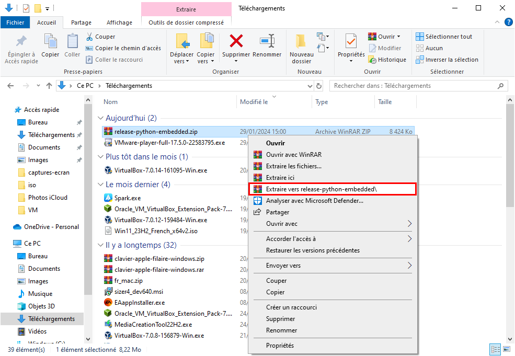The width and height of the screenshot is (515, 356).
Task: Open recent locations dropdown arrow
Action: click(38, 86)
